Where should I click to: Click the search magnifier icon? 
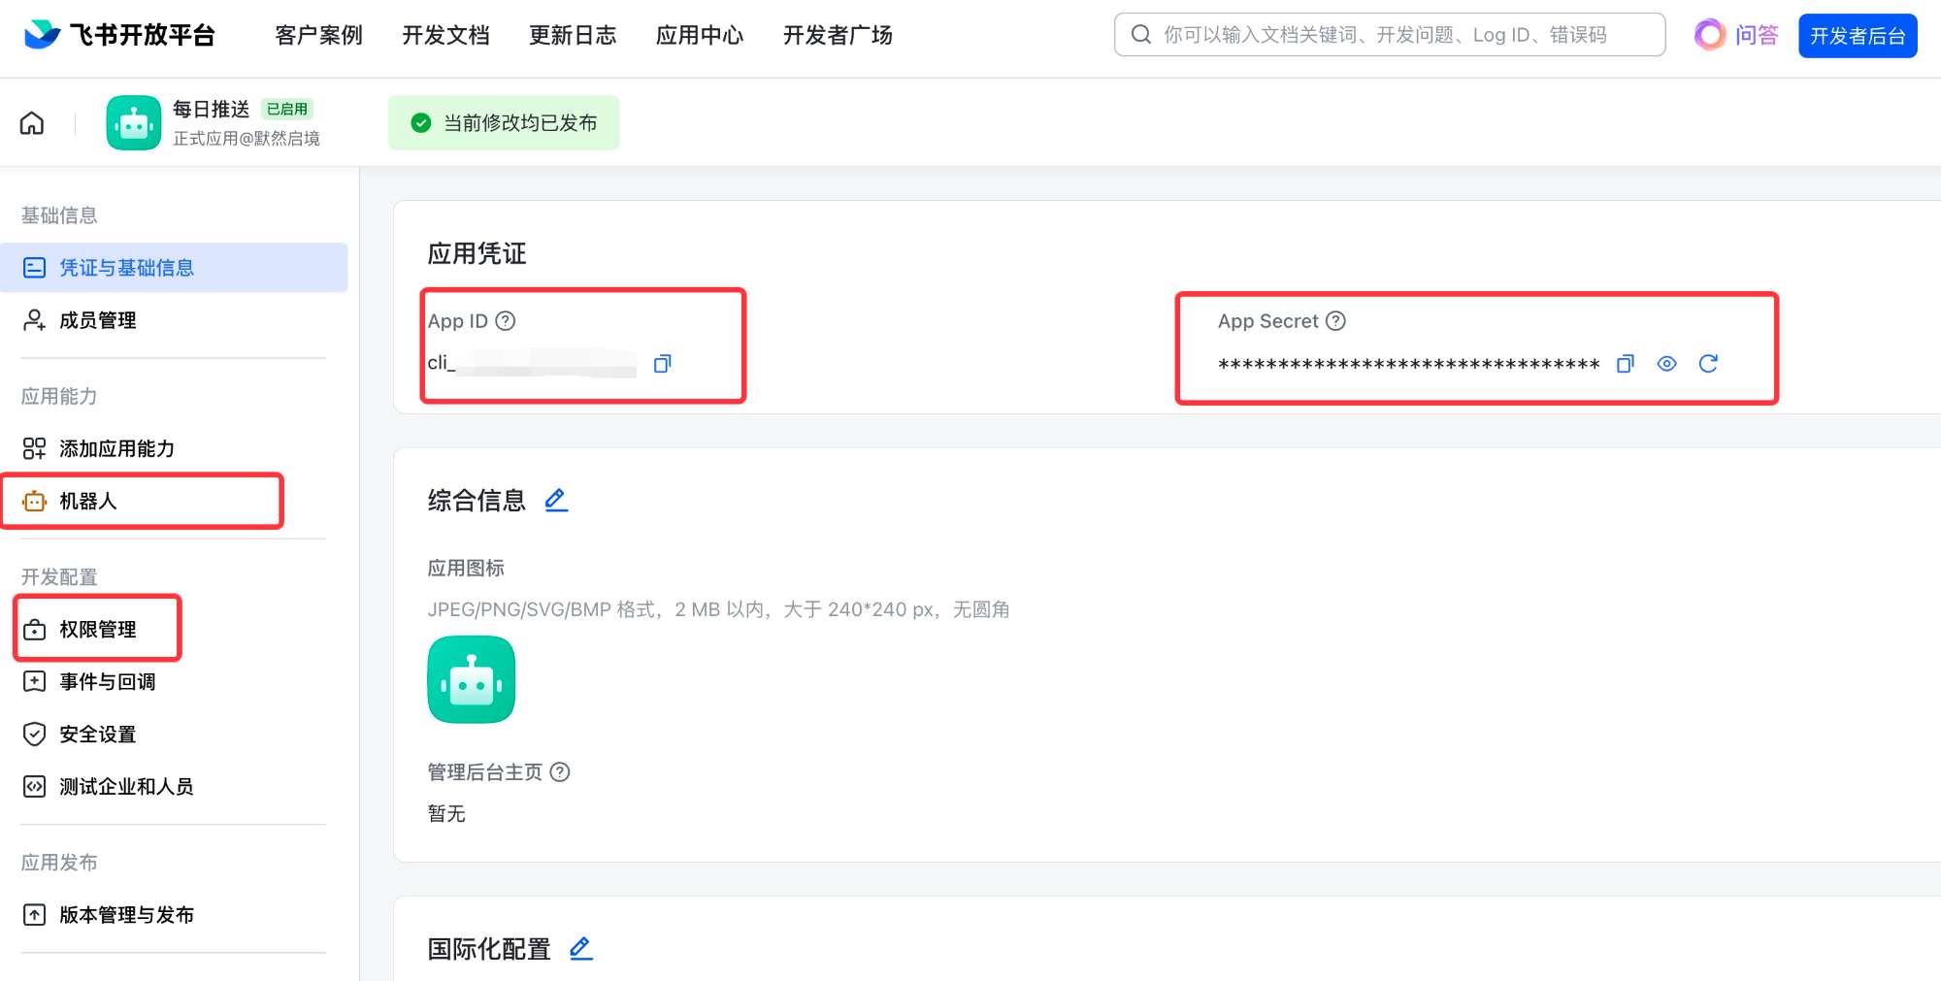tap(1141, 35)
